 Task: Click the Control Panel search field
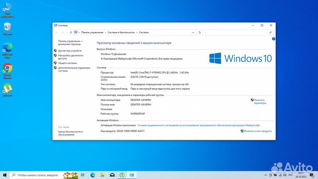[x=238, y=32]
